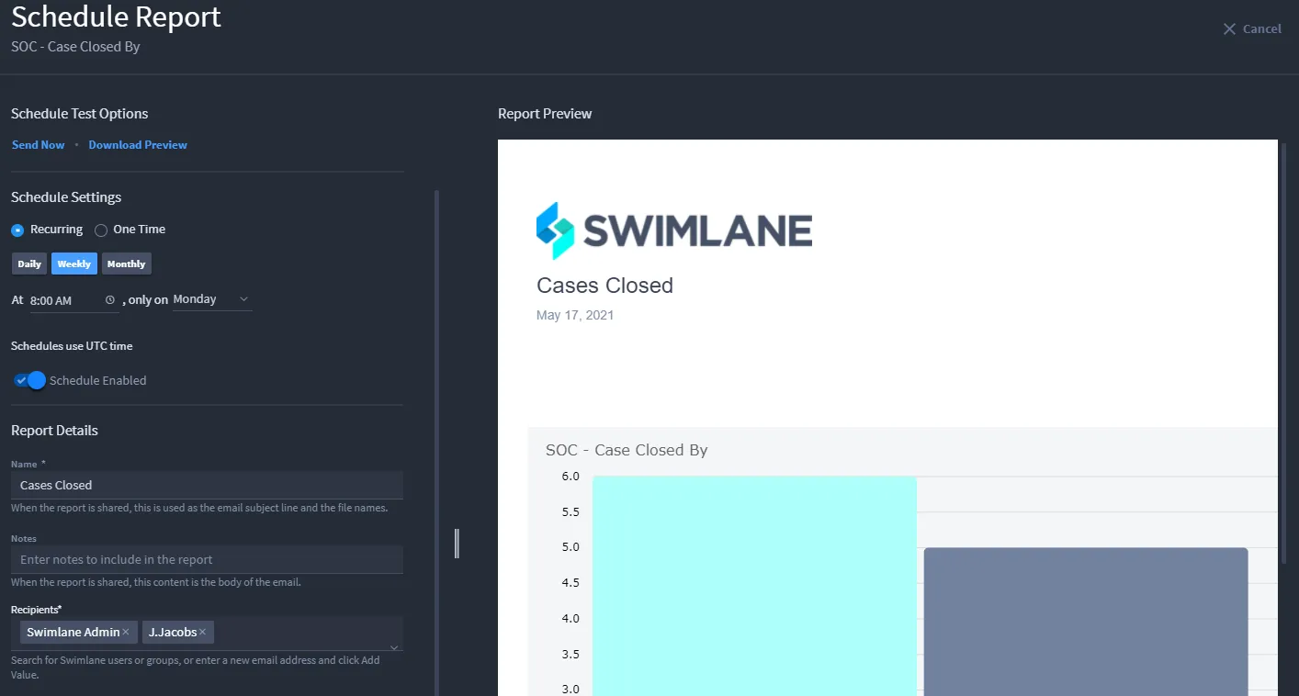This screenshot has height=696, width=1299.
Task: Click the Download Preview link
Action: (138, 145)
